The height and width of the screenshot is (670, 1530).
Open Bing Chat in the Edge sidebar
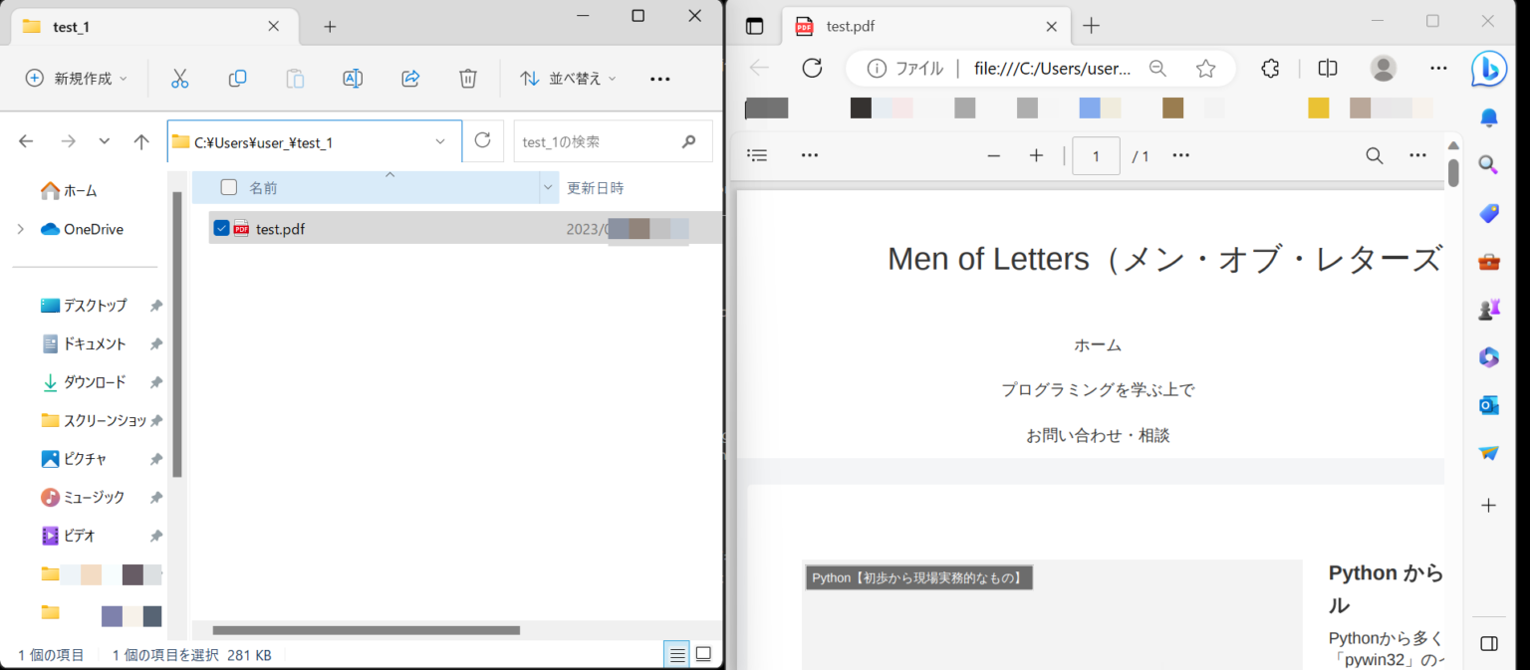click(x=1488, y=67)
